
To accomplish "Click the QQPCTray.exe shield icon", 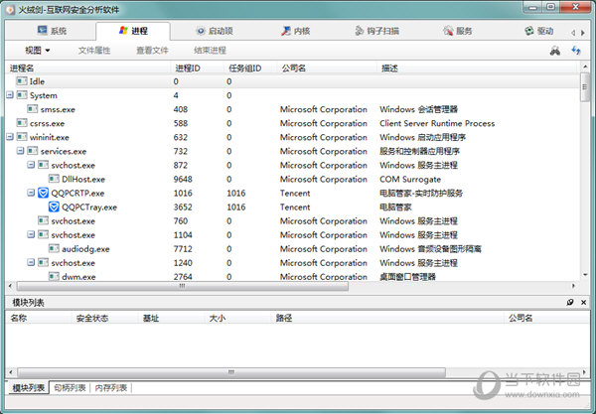I will [54, 207].
